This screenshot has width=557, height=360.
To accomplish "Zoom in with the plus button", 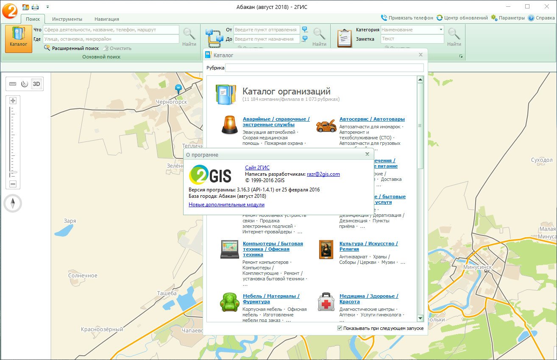I will pos(13,101).
